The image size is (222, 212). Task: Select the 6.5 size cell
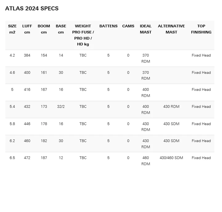(12, 158)
